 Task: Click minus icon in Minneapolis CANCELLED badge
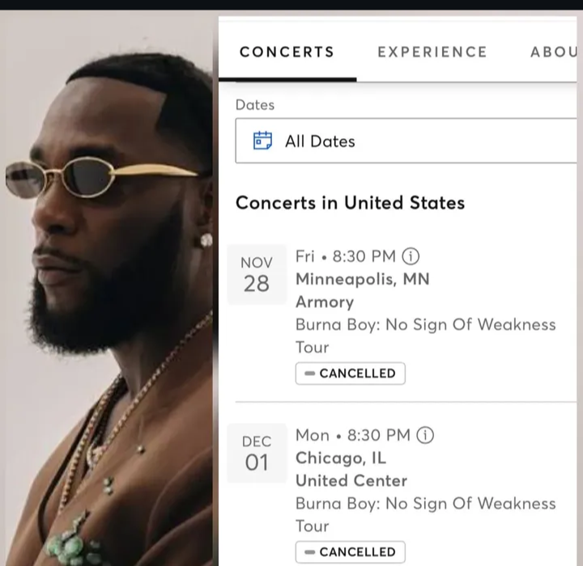point(309,374)
